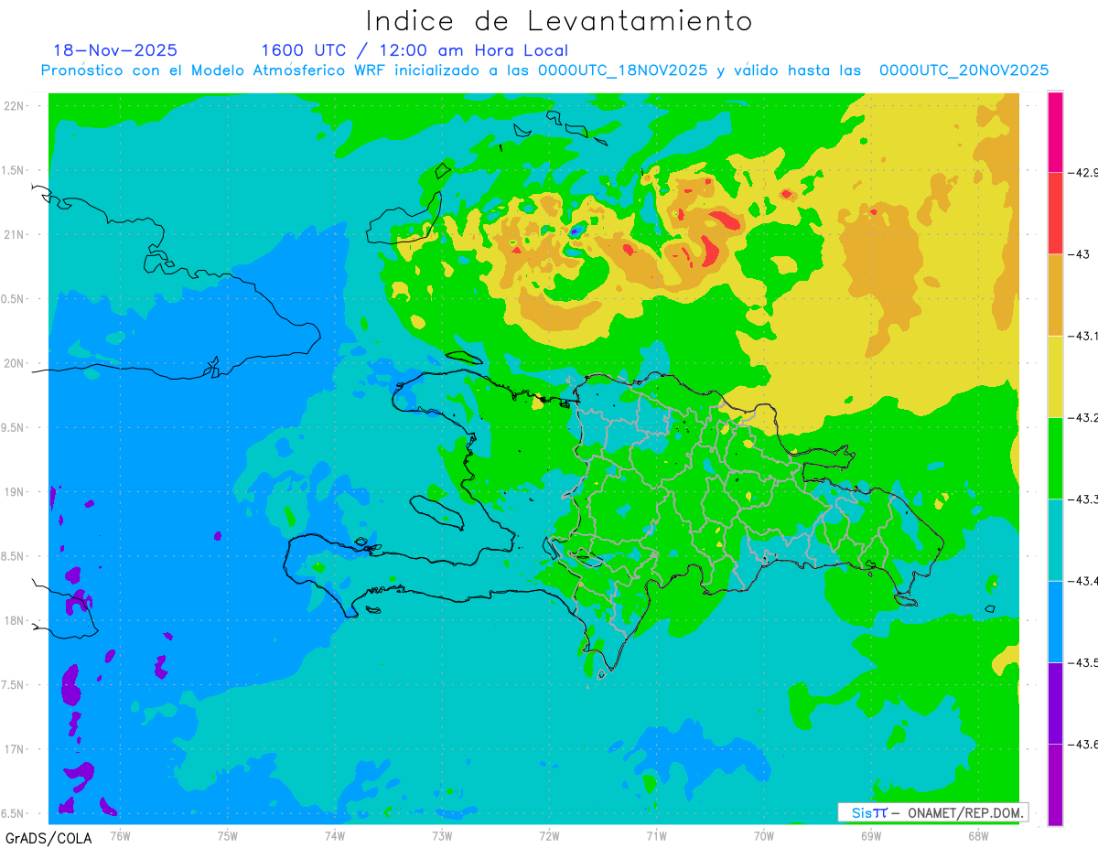The width and height of the screenshot is (1098, 848).
Task: Click the 'SisTT - ONAMET/REP.DOM.' stamp
Action: coord(933,812)
